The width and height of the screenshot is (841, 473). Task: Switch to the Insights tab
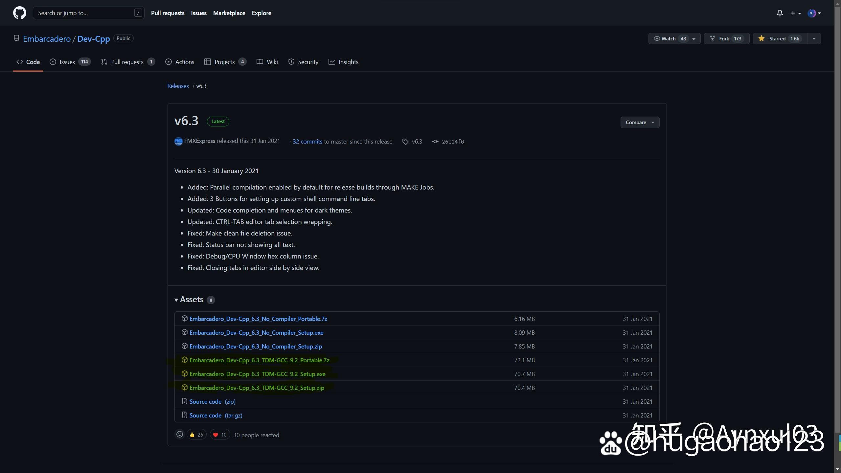(x=343, y=62)
